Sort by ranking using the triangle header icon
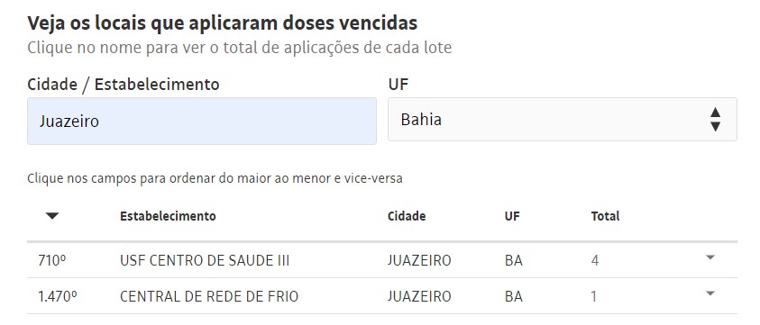Image resolution: width=760 pixels, height=325 pixels. (x=52, y=216)
